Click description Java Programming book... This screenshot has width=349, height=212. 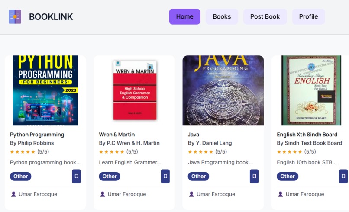[x=220, y=162]
